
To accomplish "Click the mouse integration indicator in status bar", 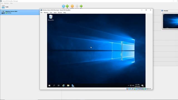I will pos(144,89).
